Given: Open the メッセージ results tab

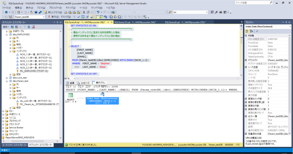Looking at the screenshot, I should 83,83.
